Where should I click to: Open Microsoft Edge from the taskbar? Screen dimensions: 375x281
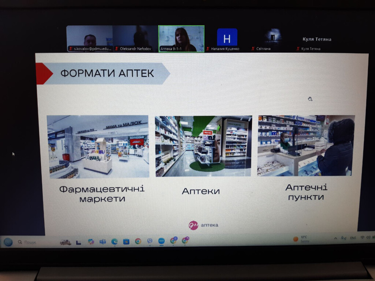click(114, 241)
